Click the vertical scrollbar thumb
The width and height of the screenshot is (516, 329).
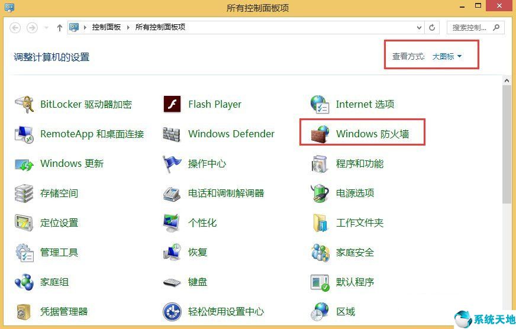507,145
